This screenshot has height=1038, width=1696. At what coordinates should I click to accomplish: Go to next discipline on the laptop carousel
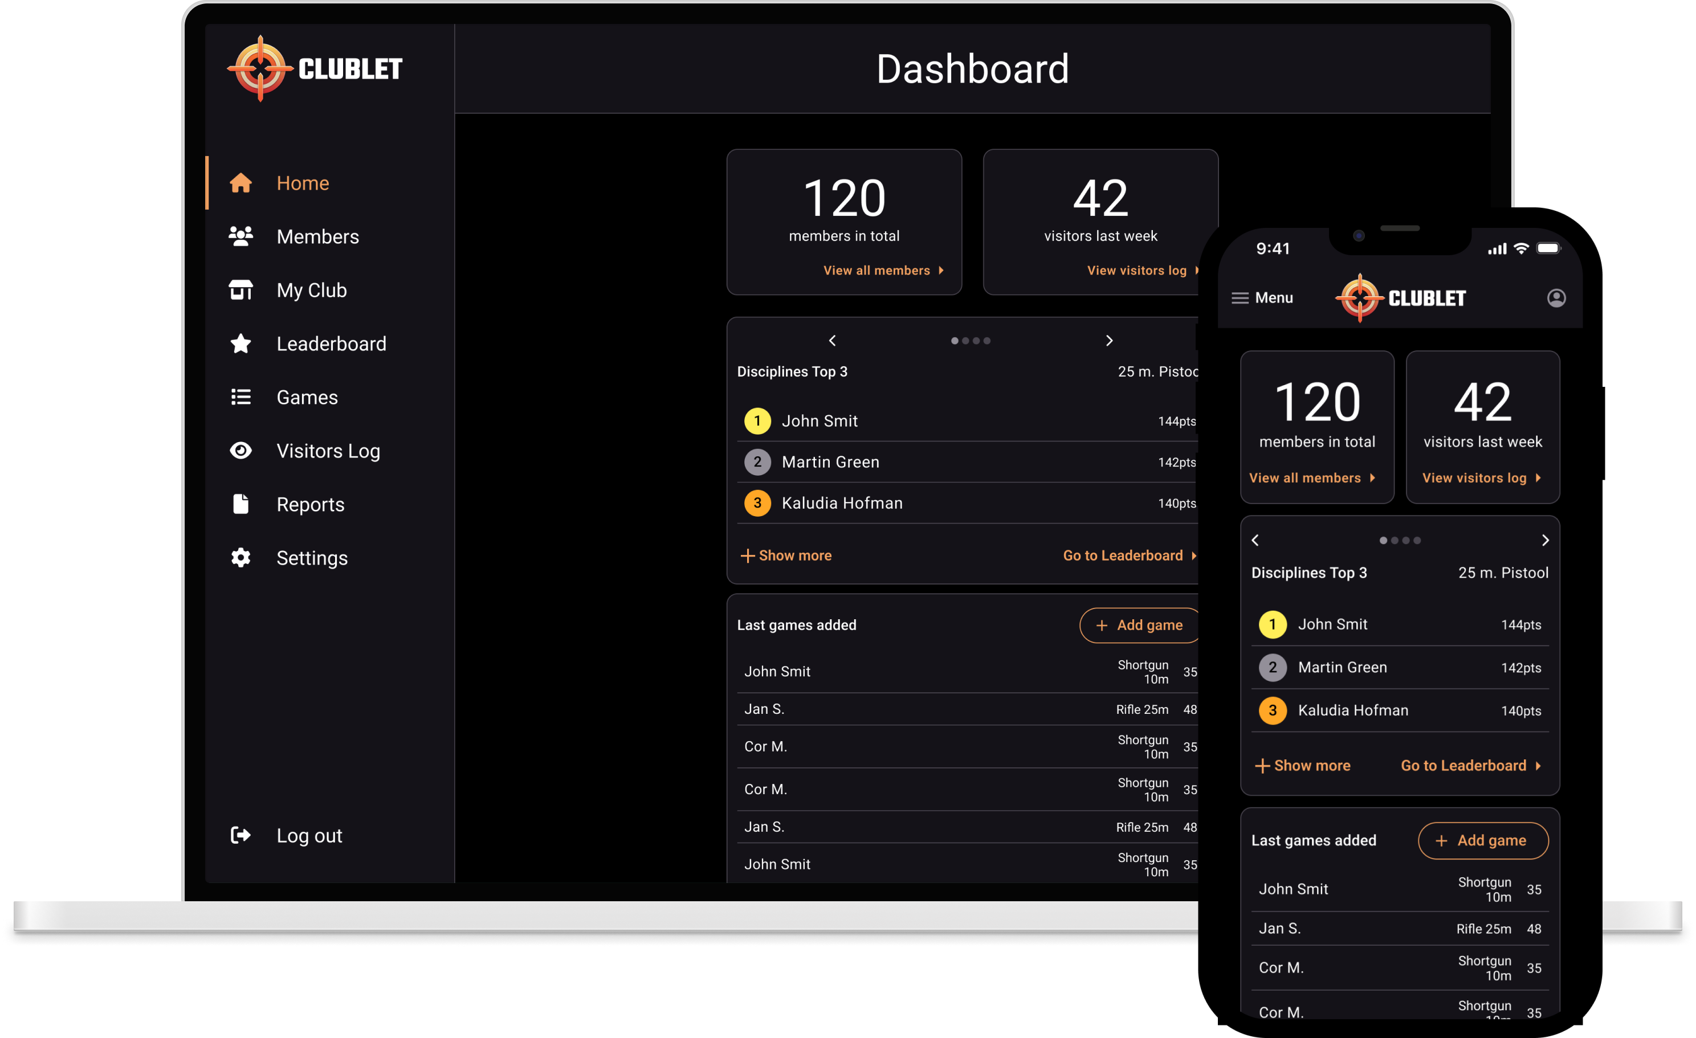point(1109,341)
